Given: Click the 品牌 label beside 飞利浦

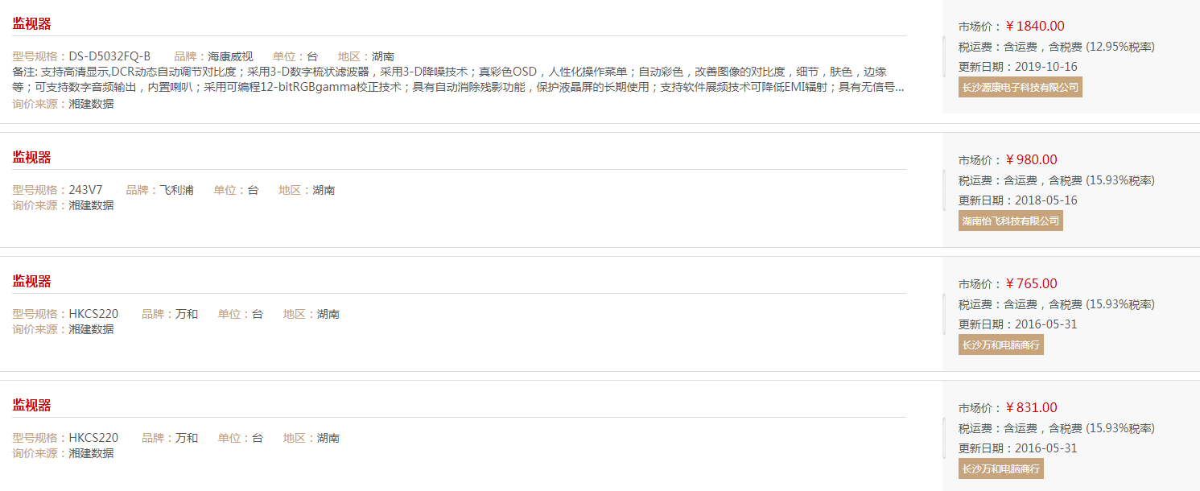Looking at the screenshot, I should (x=142, y=190).
